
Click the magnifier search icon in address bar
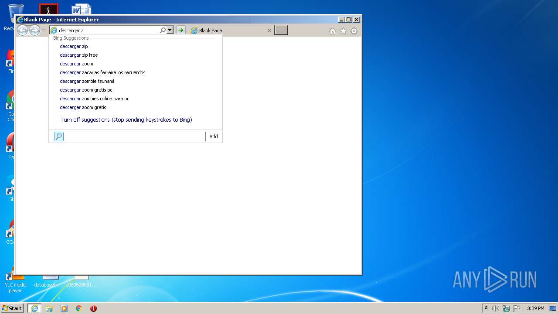163,31
